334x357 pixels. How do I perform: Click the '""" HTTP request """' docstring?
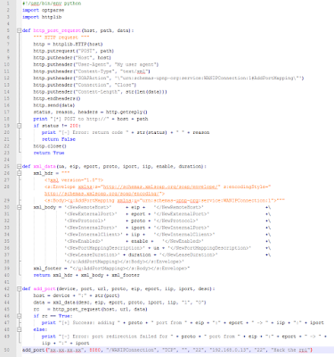pyautogui.click(x=61, y=37)
